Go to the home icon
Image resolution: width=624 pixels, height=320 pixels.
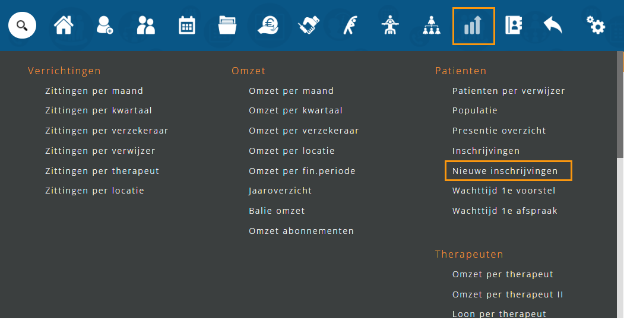[64, 26]
